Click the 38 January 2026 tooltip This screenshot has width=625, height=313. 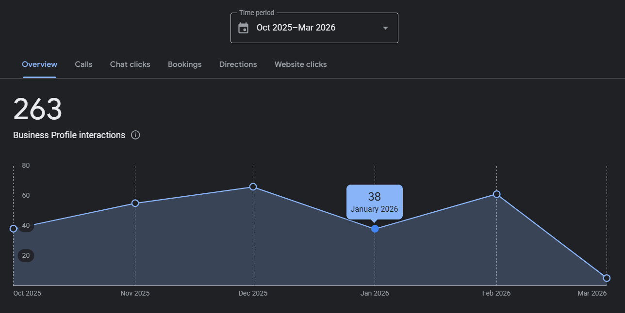click(374, 202)
